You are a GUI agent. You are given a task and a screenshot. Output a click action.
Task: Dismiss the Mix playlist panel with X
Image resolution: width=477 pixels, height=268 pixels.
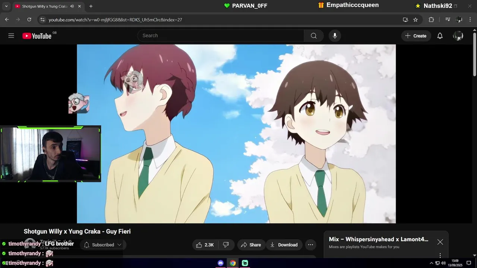[x=440, y=242]
